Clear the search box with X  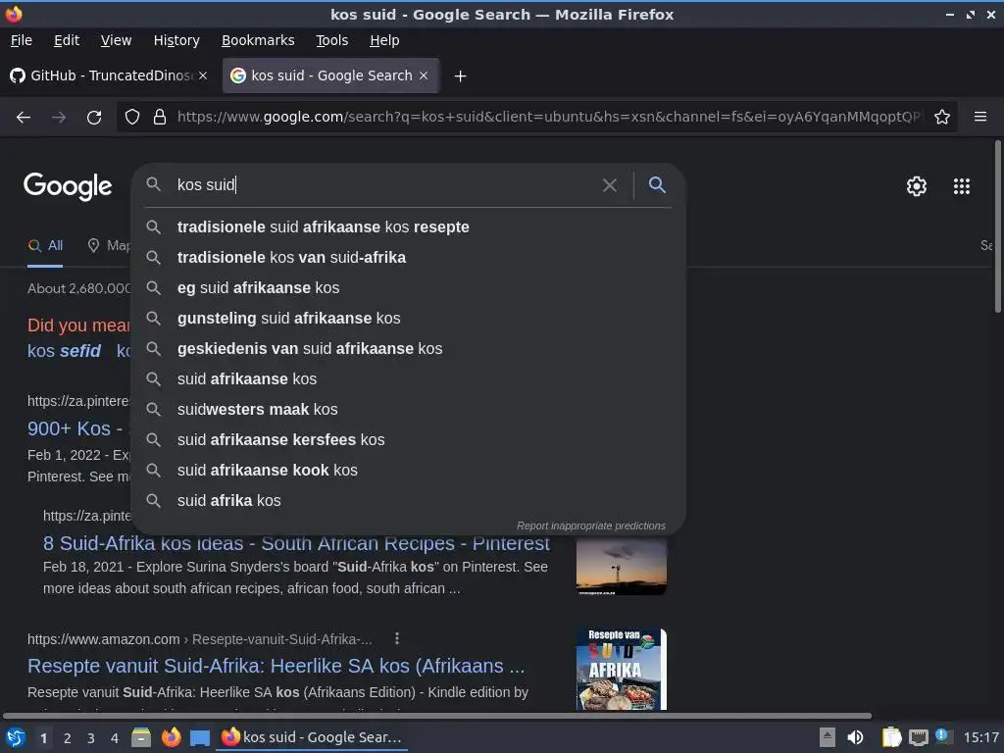tap(610, 185)
